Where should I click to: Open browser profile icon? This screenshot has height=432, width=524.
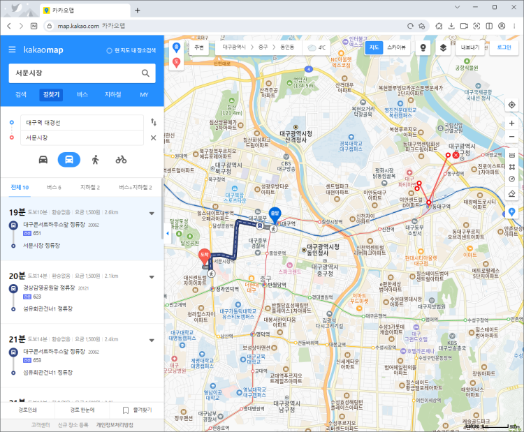point(502,26)
